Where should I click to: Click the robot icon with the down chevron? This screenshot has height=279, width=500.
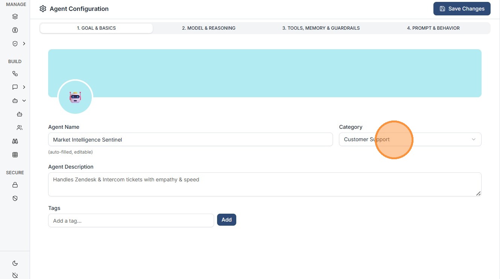(15, 101)
